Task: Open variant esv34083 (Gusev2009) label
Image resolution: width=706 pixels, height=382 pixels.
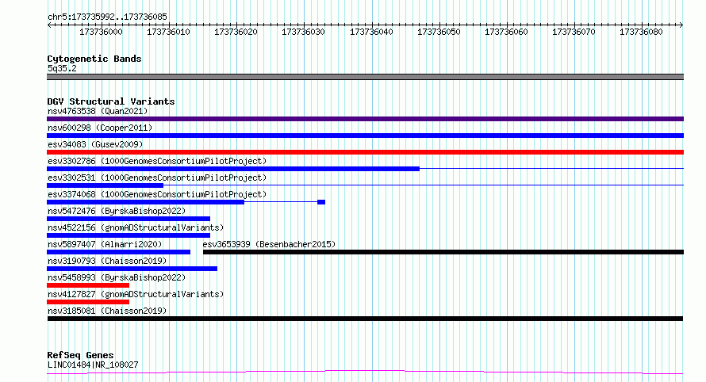Action: point(95,144)
